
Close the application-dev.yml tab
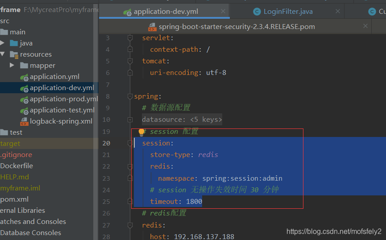[x=223, y=11]
